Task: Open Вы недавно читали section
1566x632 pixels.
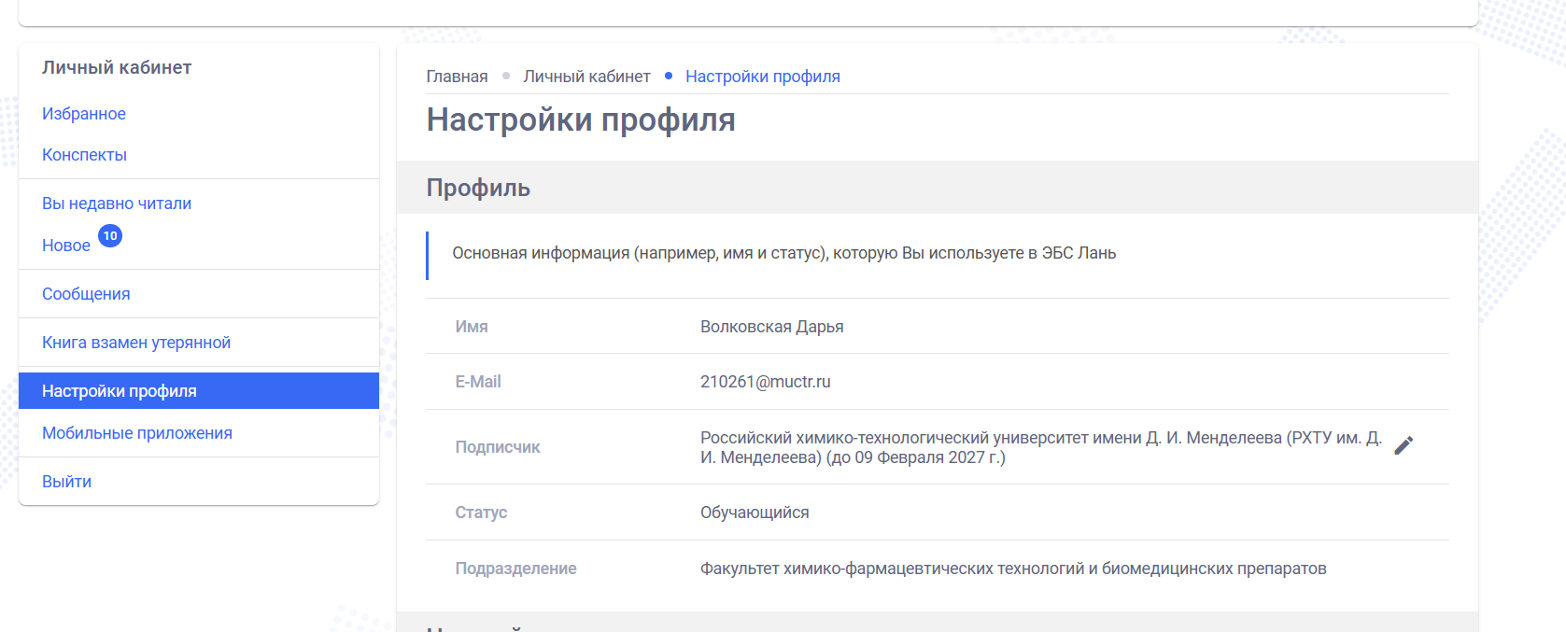Action: [x=117, y=204]
